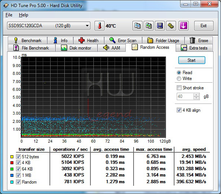Image resolution: width=221 pixels, height=194 pixels.
Task: Untick the 4 KB align checkbox
Action: (x=179, y=110)
